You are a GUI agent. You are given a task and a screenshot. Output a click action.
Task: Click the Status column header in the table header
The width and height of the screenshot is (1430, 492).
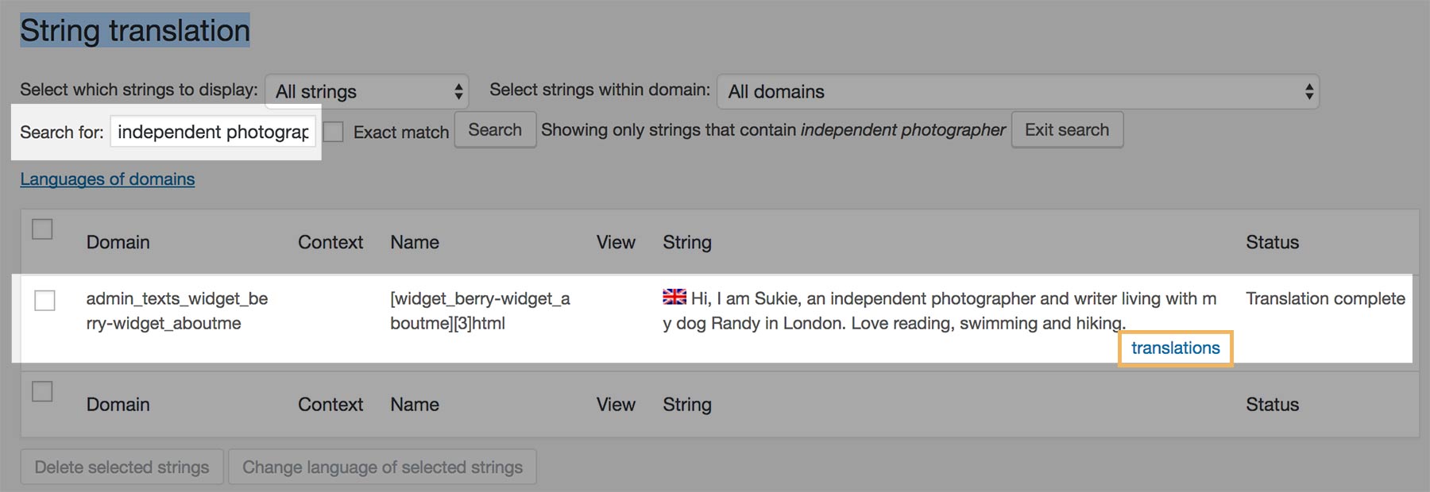[x=1272, y=243]
